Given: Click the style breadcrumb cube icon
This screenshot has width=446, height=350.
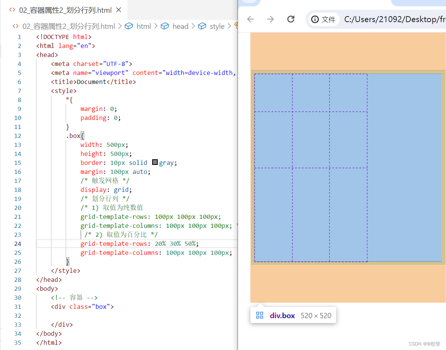Looking at the screenshot, I should (x=202, y=26).
